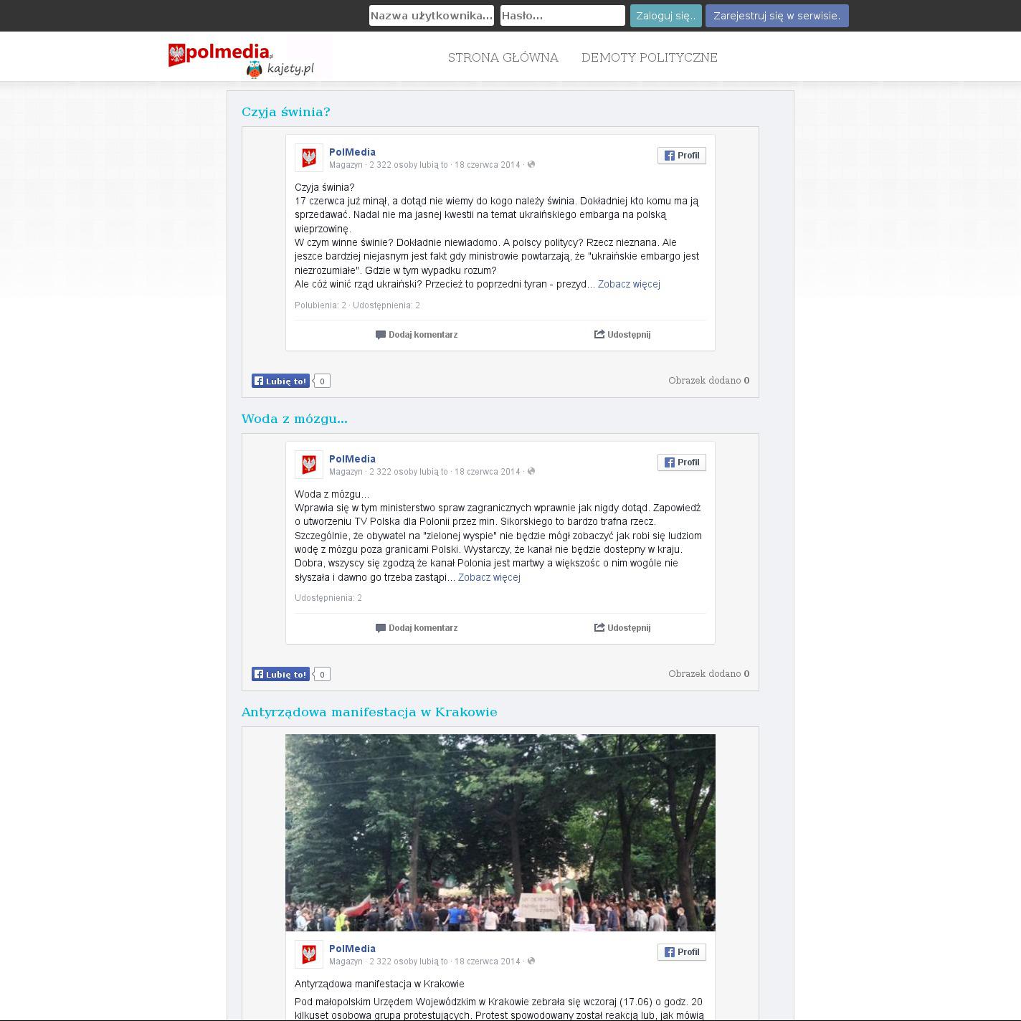Image resolution: width=1021 pixels, height=1021 pixels.
Task: Like Czyja świnia with Lubię to button
Action: (280, 381)
